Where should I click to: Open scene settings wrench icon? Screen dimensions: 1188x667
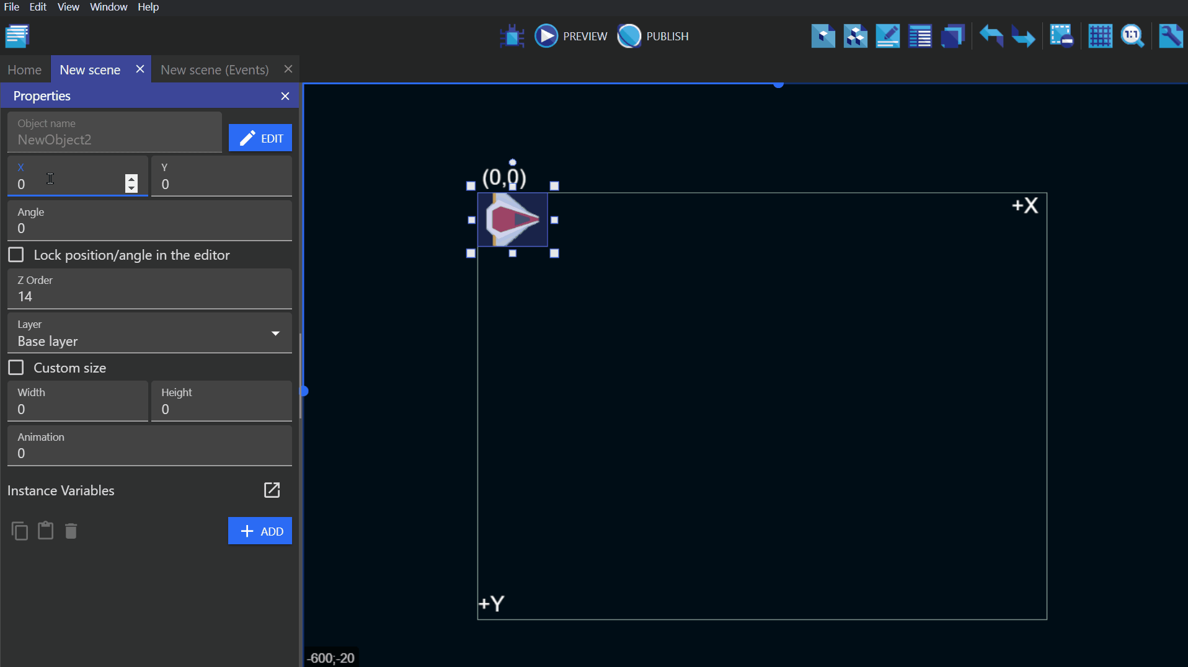tap(1170, 36)
